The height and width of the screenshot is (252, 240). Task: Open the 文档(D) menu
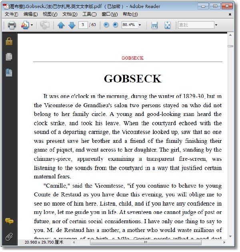(x=70, y=14)
